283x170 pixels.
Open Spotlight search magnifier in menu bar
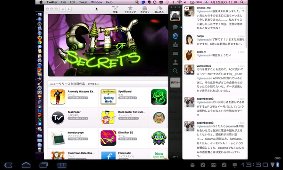click(x=242, y=2)
